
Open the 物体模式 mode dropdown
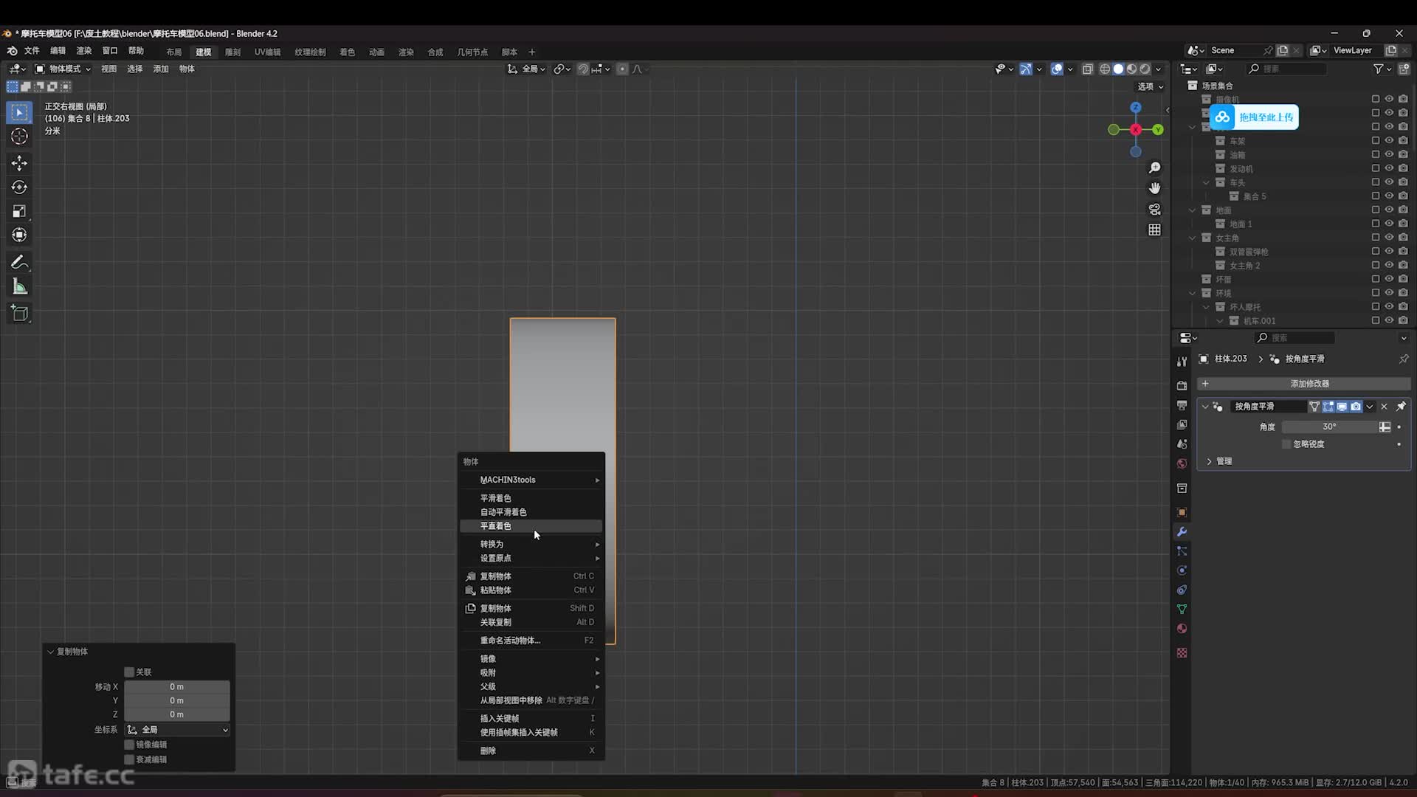click(x=63, y=69)
